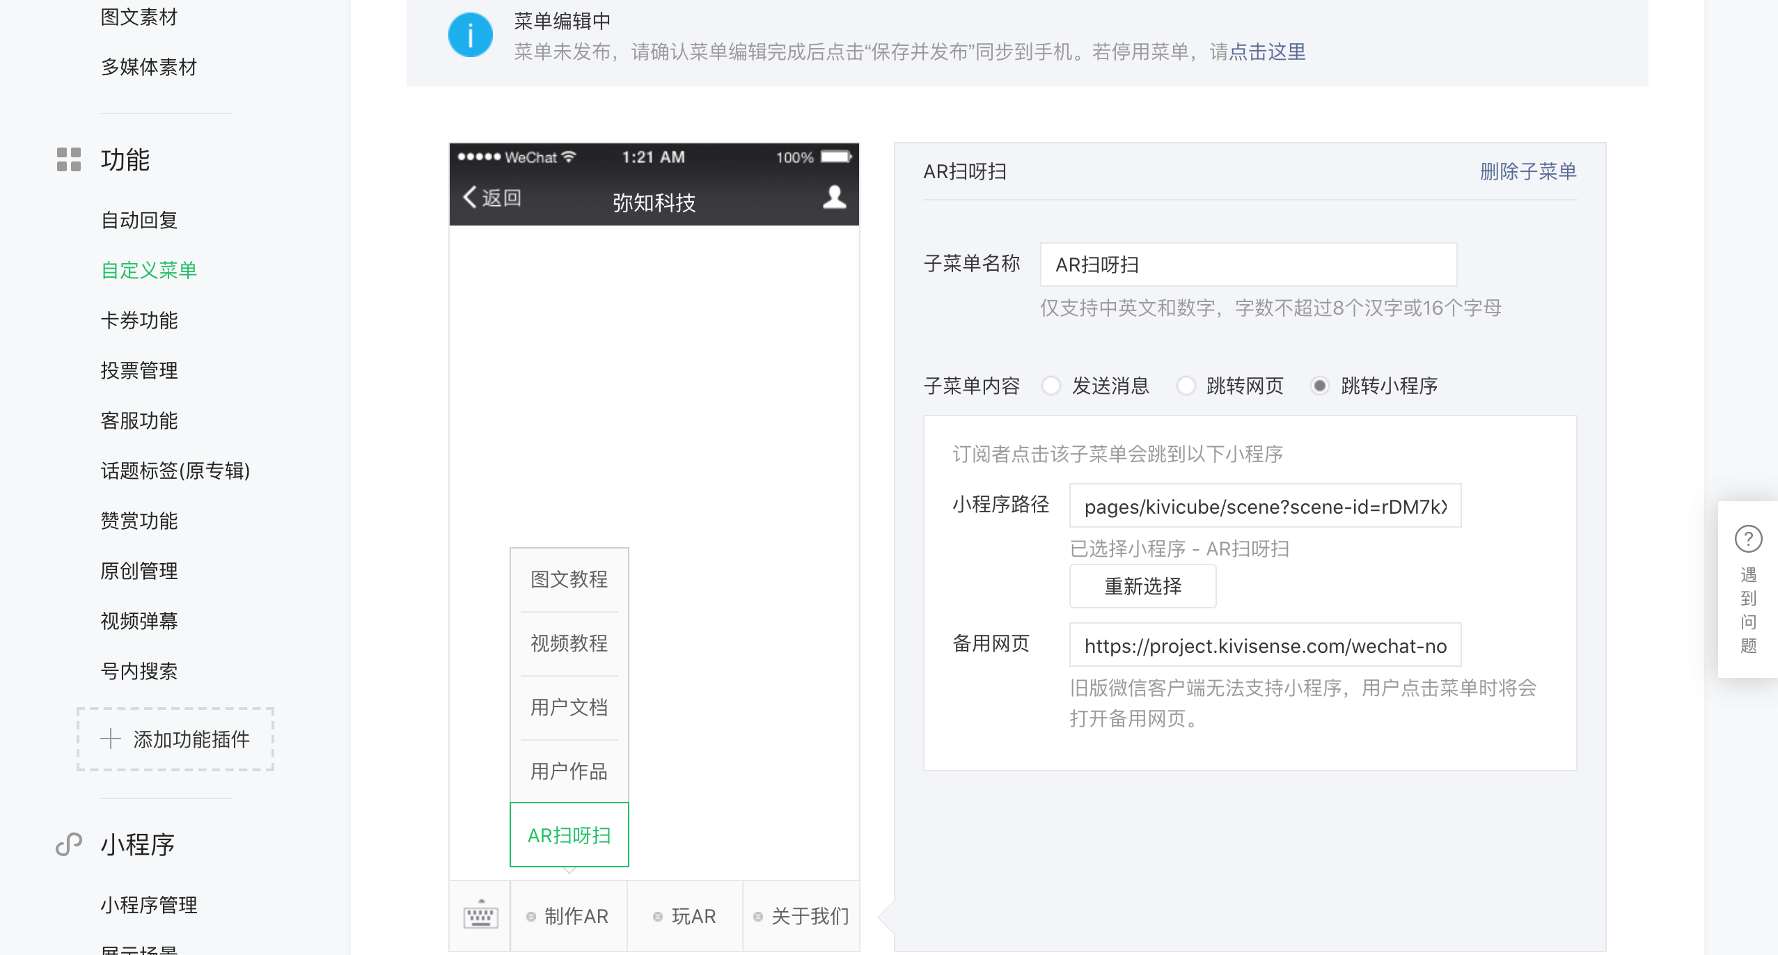Screen dimensions: 1778x955
Task: Open 自动回复 in the sidebar
Action: (x=139, y=220)
